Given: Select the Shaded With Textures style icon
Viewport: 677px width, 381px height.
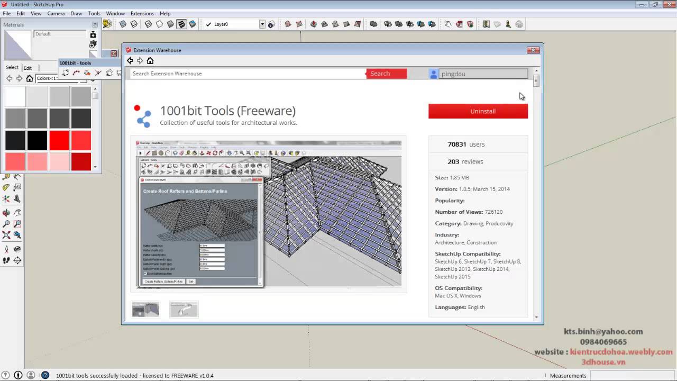Looking at the screenshot, I should tap(181, 24).
